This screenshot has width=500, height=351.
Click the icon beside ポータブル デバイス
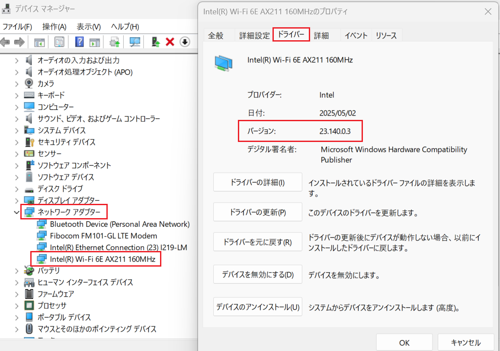coord(29,317)
